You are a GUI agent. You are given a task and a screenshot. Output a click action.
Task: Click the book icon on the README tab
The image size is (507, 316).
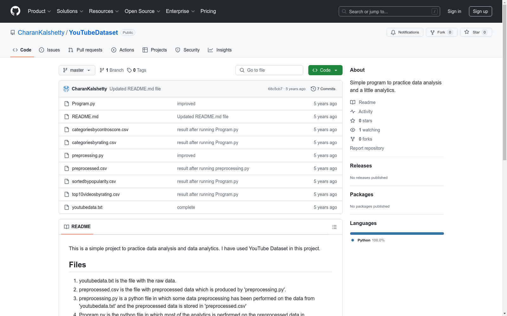67,227
